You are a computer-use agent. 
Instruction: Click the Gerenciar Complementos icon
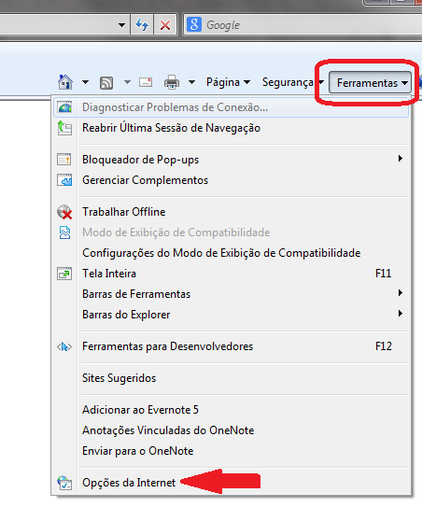click(x=64, y=180)
